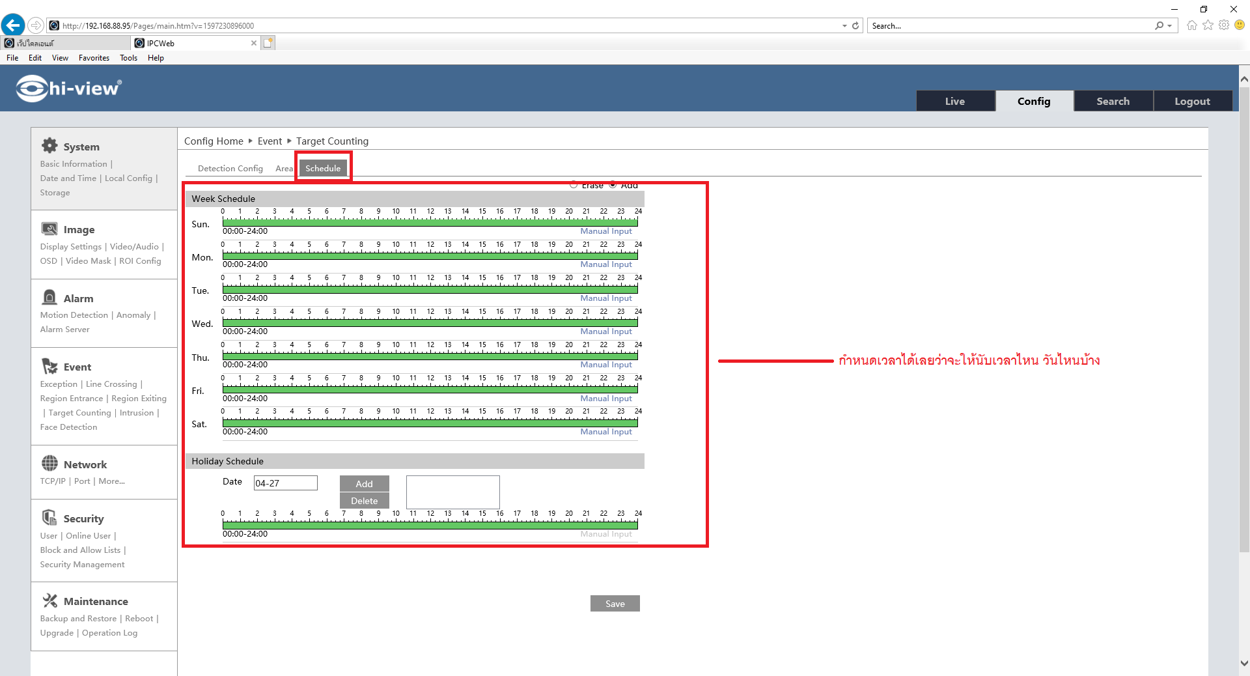This screenshot has width=1250, height=676.
Task: Click the Image section icon
Action: [49, 229]
